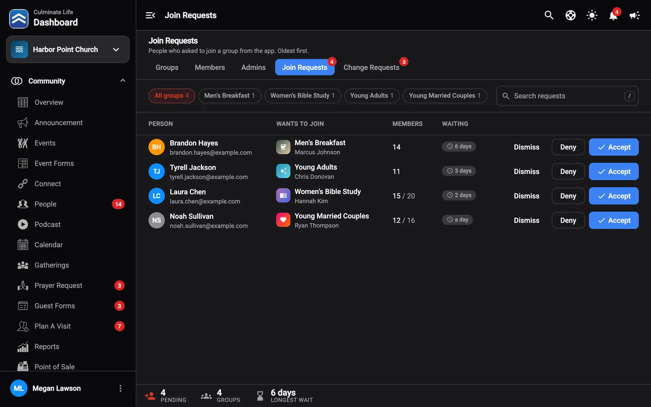Open notifications bell icon
The height and width of the screenshot is (407, 651).
point(613,16)
